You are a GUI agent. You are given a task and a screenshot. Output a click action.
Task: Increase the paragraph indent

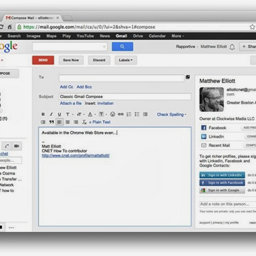pos(43,122)
